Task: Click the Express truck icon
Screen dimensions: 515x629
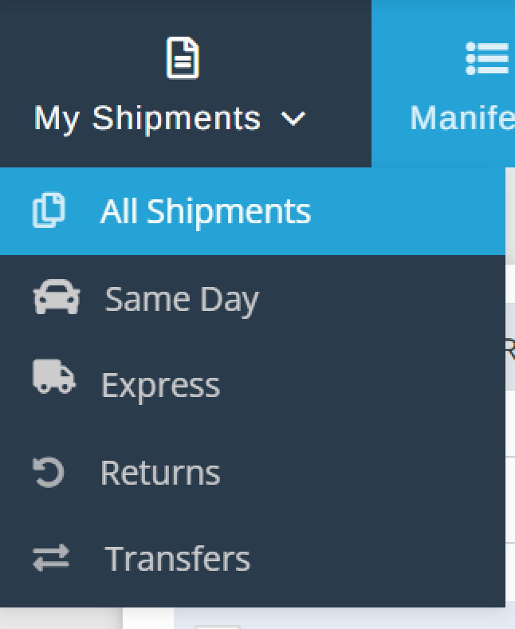Action: click(54, 377)
